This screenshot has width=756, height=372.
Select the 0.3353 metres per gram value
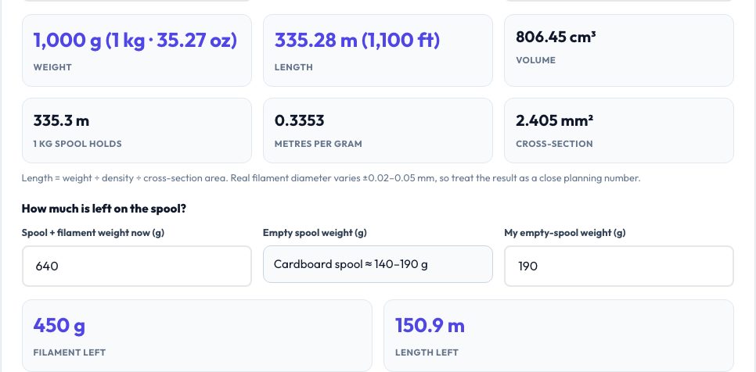(299, 120)
